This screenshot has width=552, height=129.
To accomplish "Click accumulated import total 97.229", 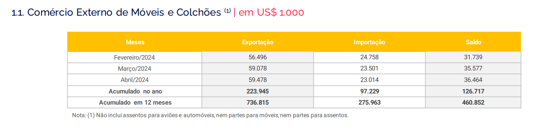I will [369, 91].
